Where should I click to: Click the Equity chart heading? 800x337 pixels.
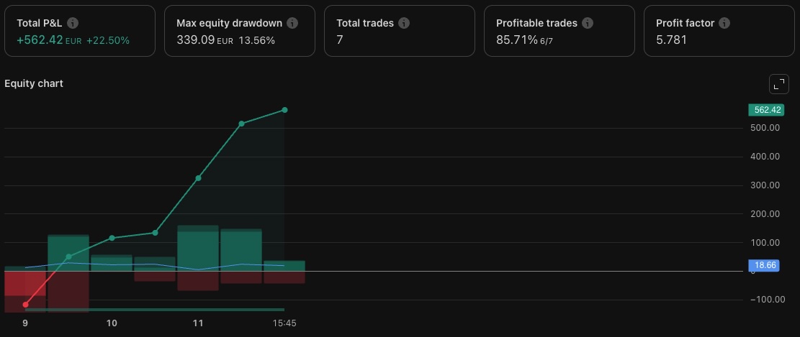click(x=34, y=83)
